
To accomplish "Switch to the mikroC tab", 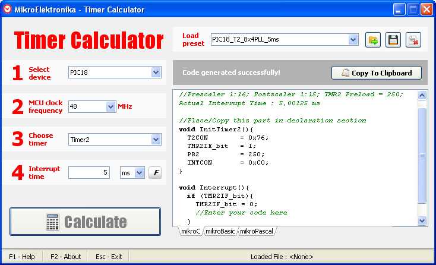I will click(191, 231).
